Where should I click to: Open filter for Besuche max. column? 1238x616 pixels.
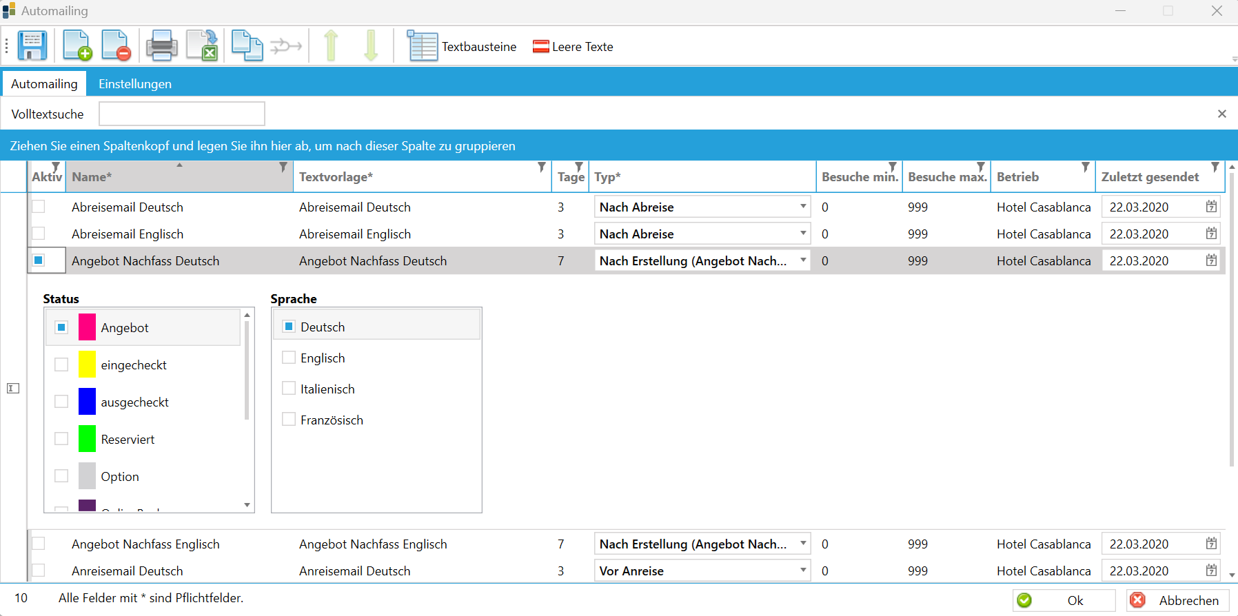tap(981, 167)
